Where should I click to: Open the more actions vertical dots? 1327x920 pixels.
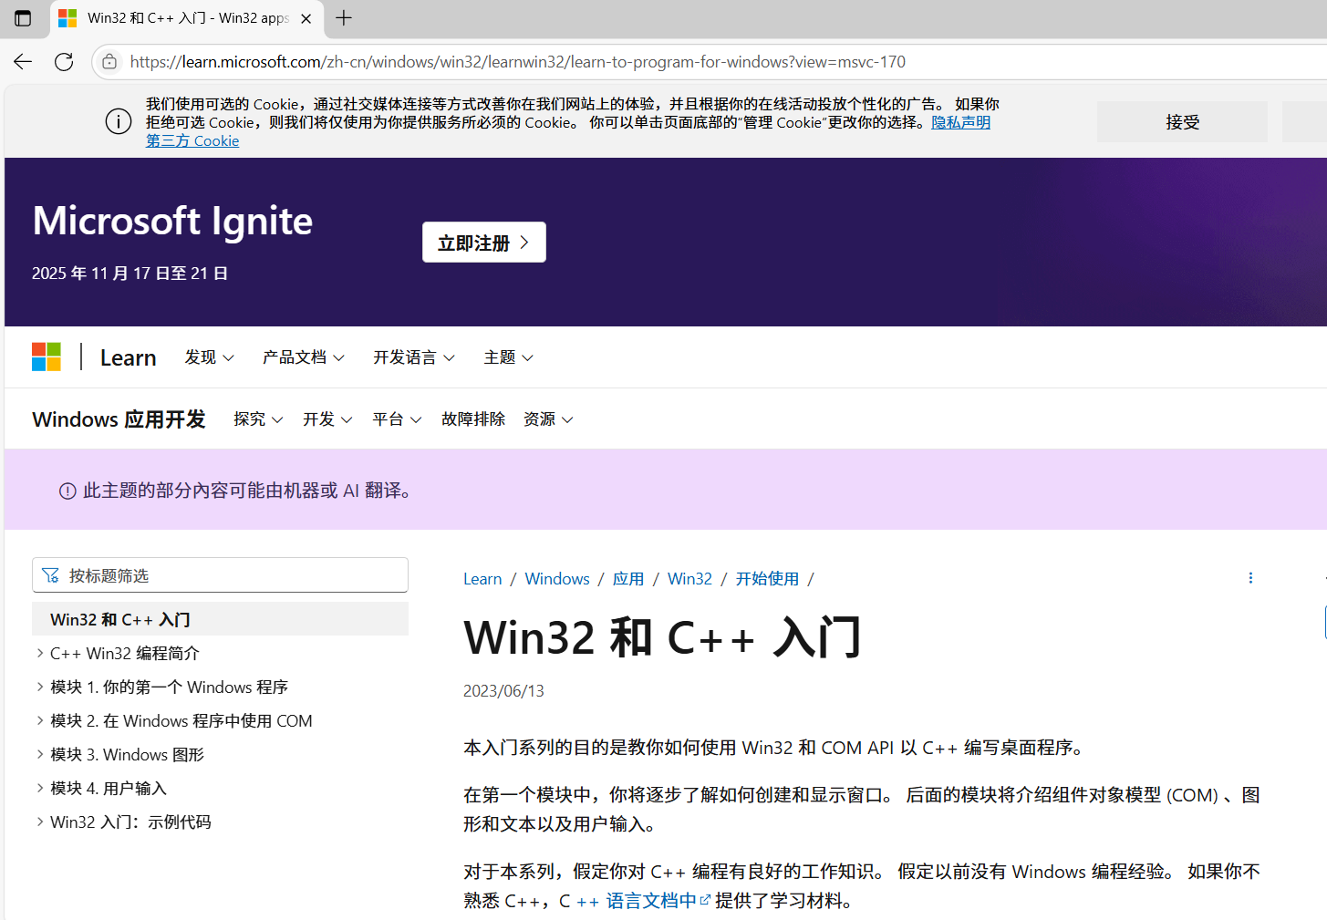click(x=1250, y=578)
